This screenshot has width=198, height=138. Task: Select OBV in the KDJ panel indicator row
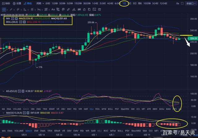pyautogui.click(x=63, y=109)
